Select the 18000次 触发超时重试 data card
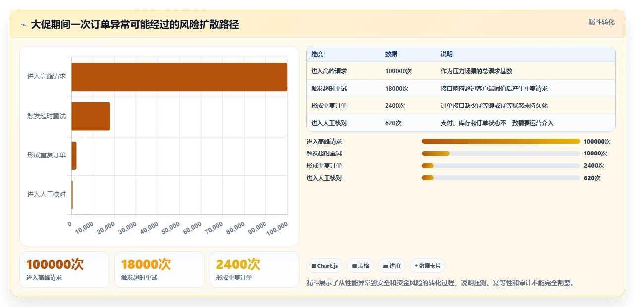The image size is (635, 307). 159,269
